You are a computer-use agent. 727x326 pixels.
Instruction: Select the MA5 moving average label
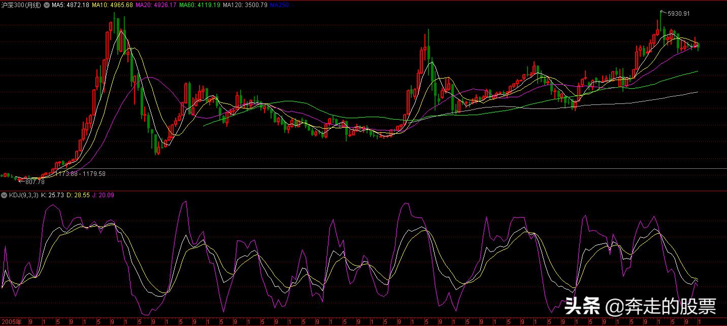point(71,5)
